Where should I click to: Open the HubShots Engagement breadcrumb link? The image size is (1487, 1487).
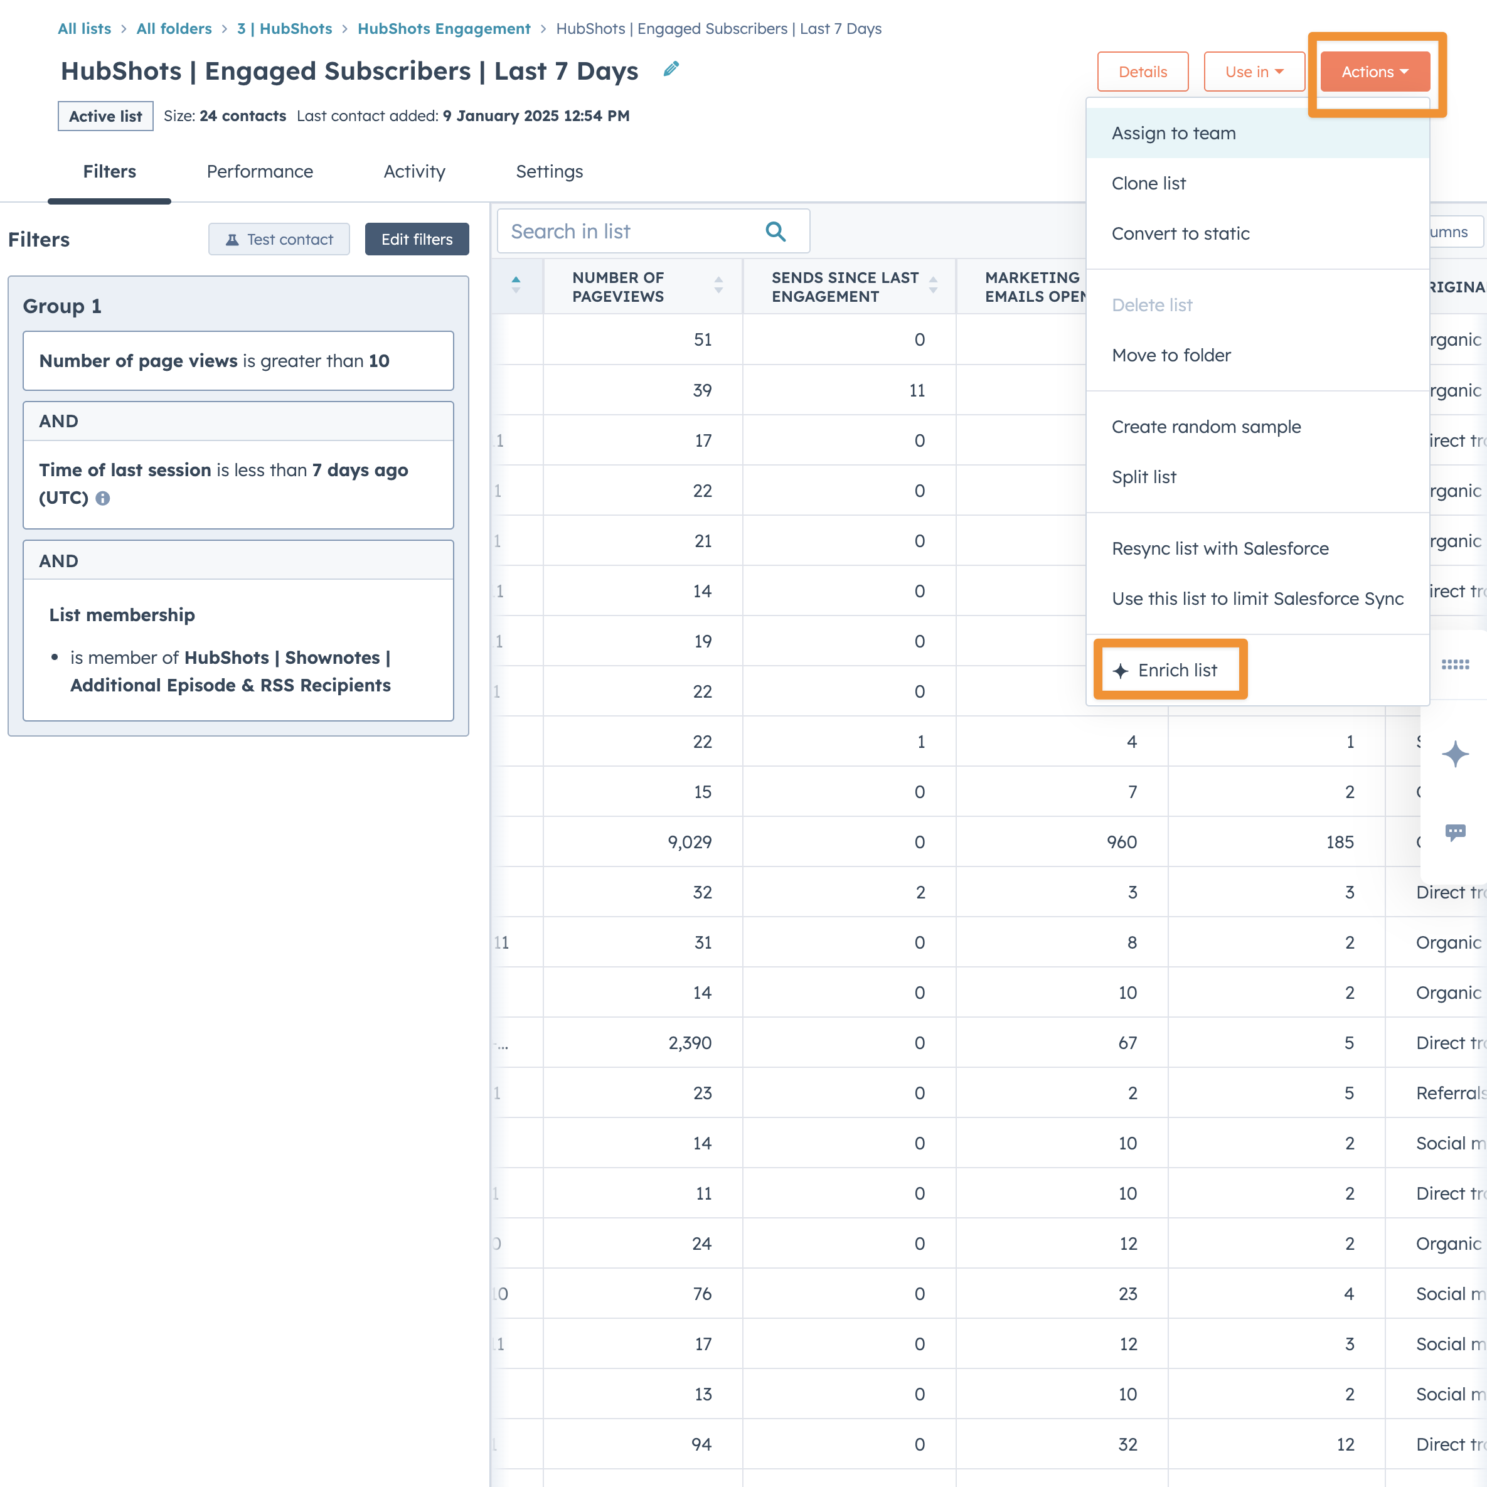(444, 28)
